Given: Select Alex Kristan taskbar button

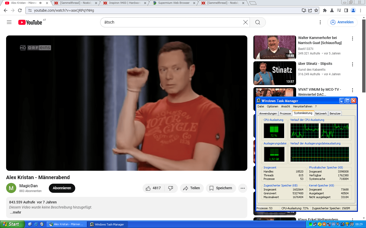Looking at the screenshot, I should (x=67, y=224).
